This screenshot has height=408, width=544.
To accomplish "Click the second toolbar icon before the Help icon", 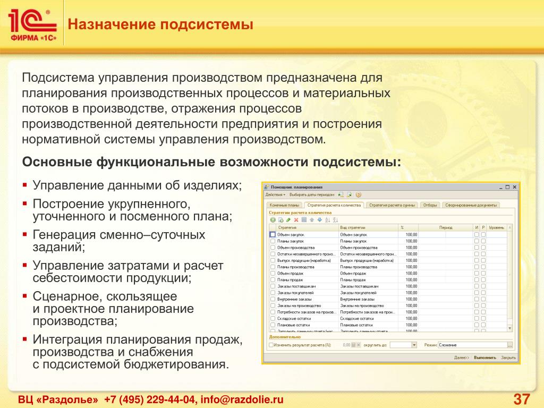I will pyautogui.click(x=350, y=195).
